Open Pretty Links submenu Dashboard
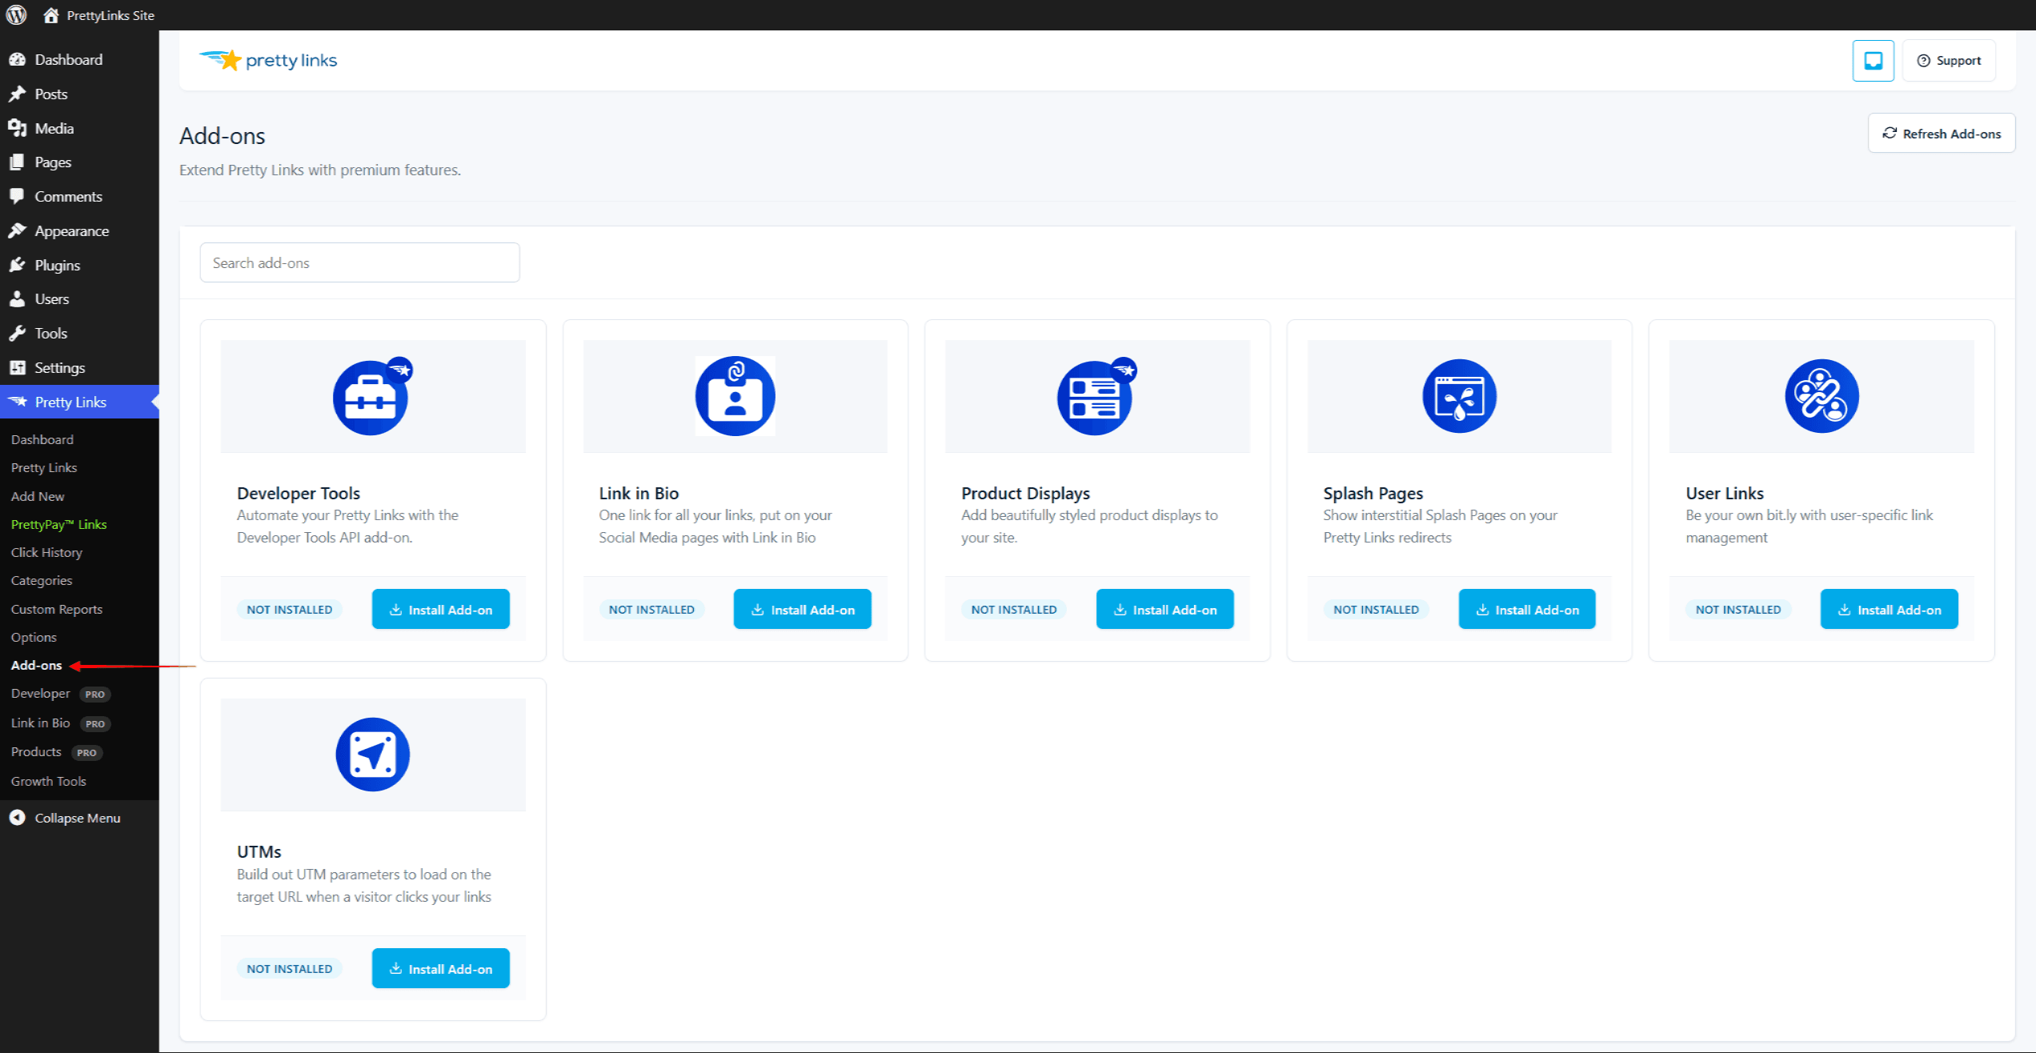This screenshot has width=2036, height=1053. [x=42, y=439]
